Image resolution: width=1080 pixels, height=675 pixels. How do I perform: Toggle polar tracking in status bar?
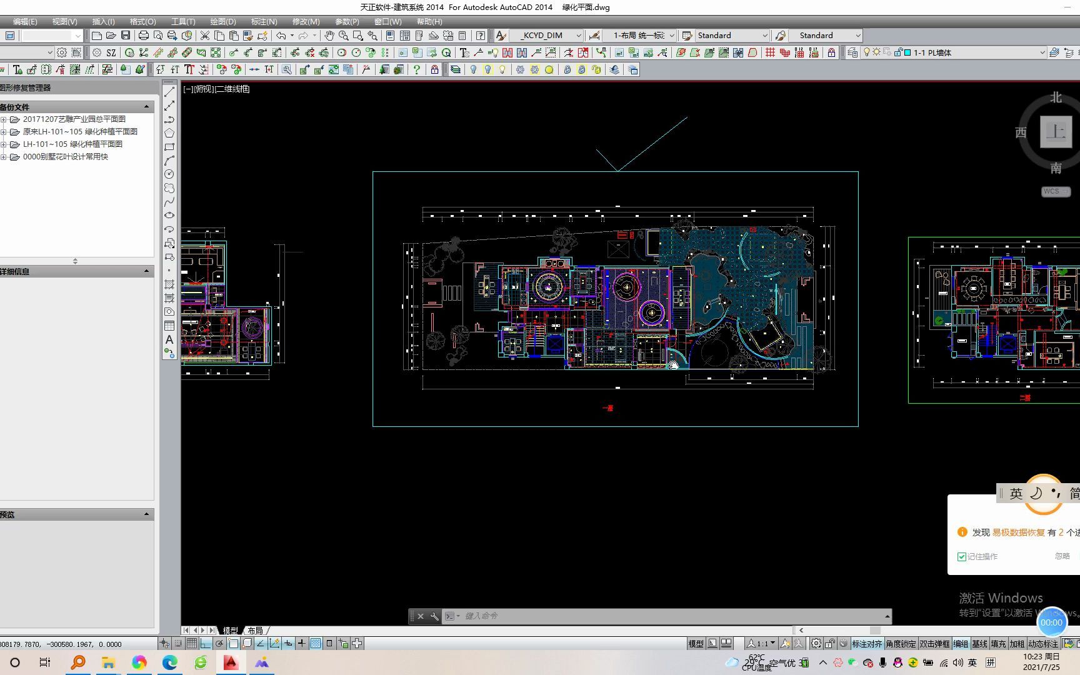tap(219, 643)
